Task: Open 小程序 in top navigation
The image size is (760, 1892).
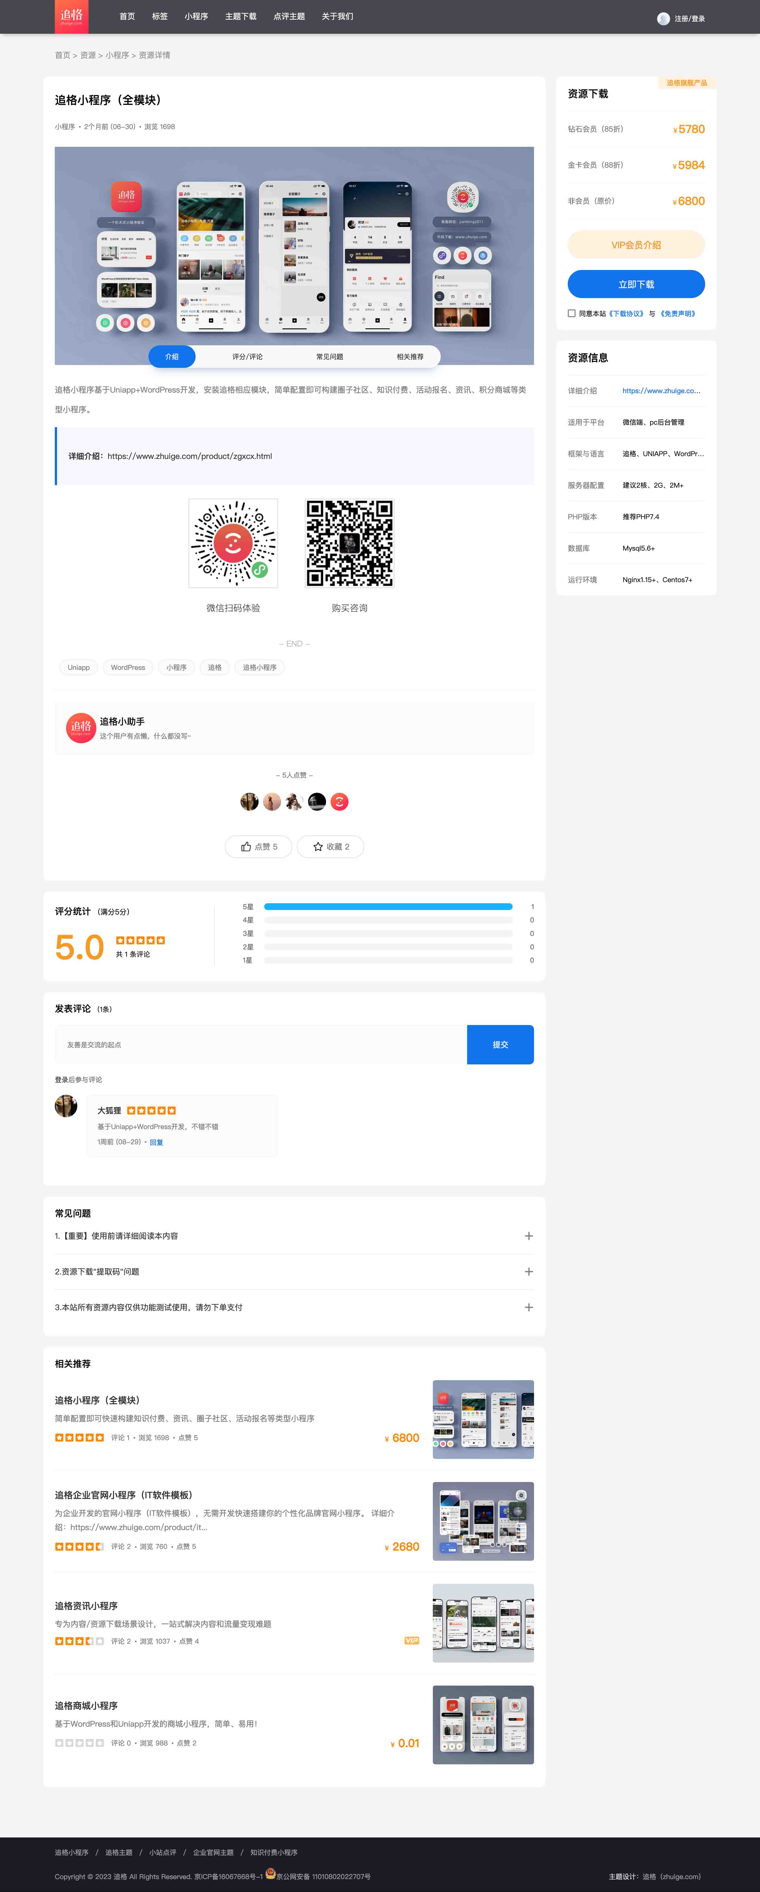Action: [x=196, y=16]
